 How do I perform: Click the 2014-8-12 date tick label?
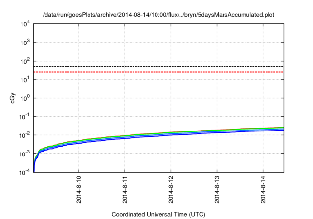171,190
